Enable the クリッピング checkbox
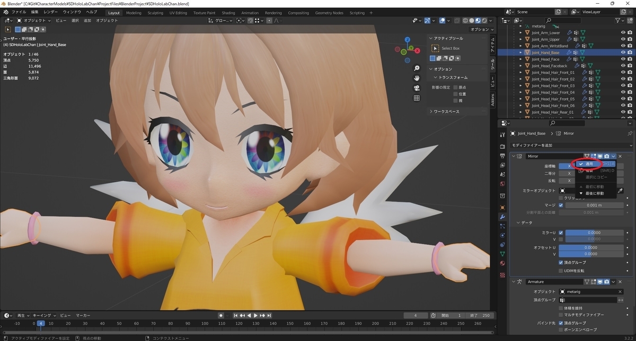 (x=561, y=198)
